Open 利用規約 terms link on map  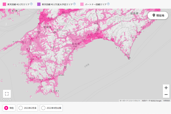pos(166,101)
